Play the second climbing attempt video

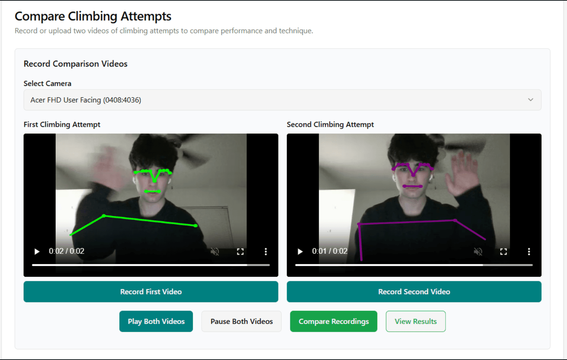click(x=300, y=252)
